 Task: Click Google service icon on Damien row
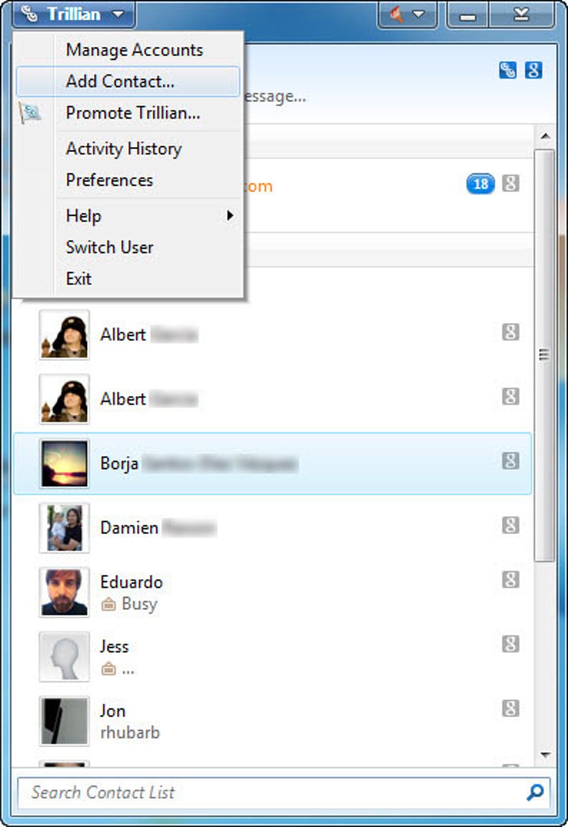click(x=511, y=525)
